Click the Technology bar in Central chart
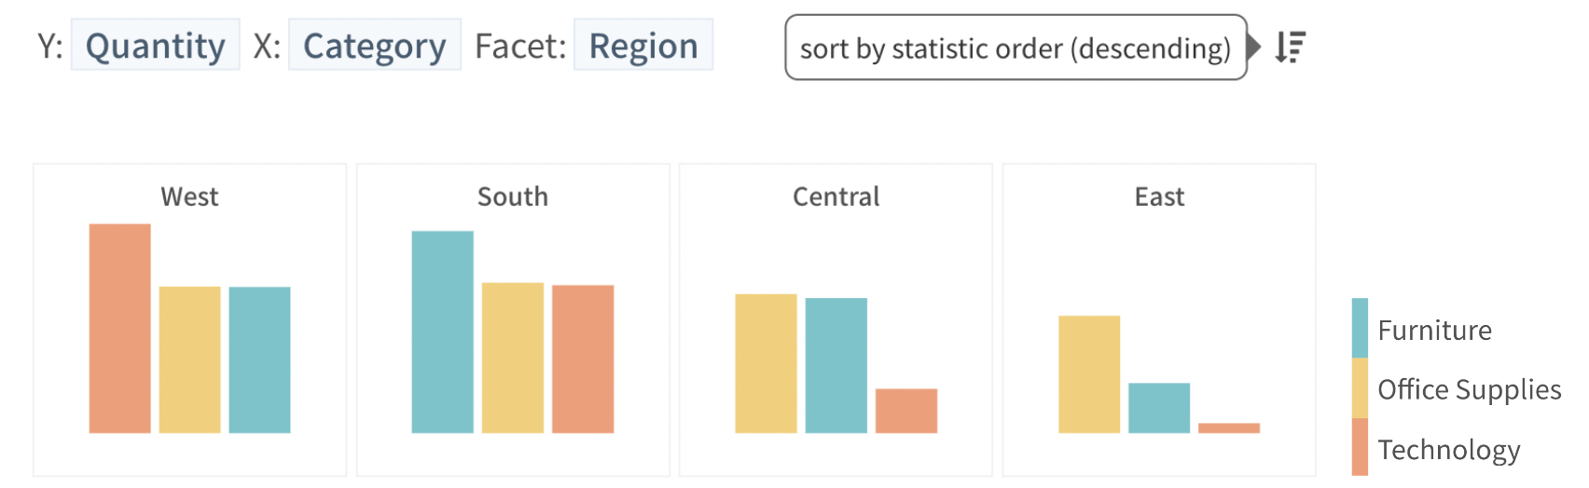Screen dimensions: 1589x488 905,411
